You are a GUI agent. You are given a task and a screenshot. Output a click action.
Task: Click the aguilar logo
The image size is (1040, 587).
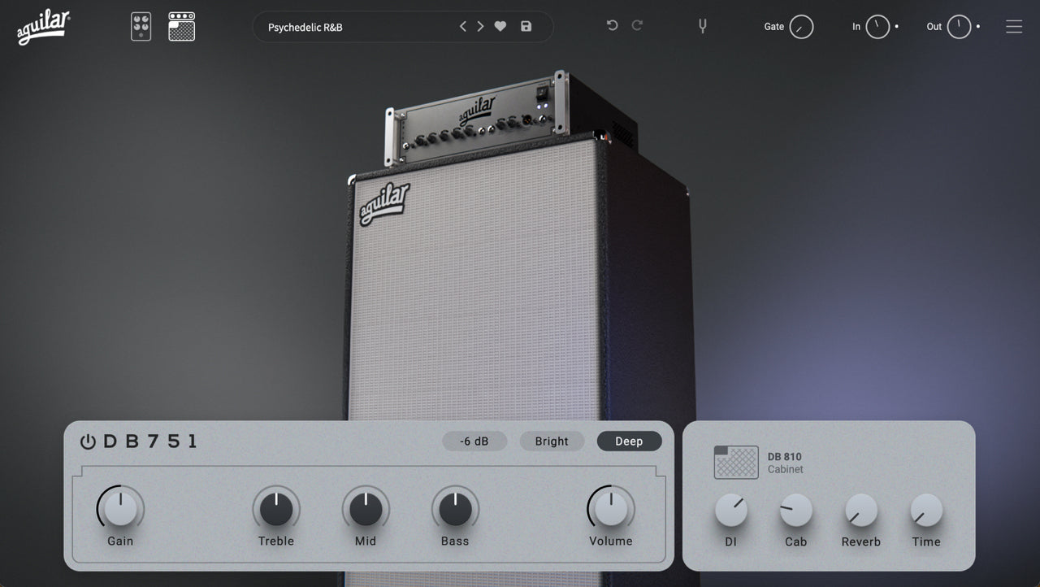pyautogui.click(x=41, y=24)
